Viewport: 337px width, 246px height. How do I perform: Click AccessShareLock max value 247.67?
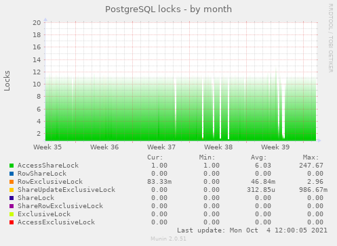click(311, 166)
